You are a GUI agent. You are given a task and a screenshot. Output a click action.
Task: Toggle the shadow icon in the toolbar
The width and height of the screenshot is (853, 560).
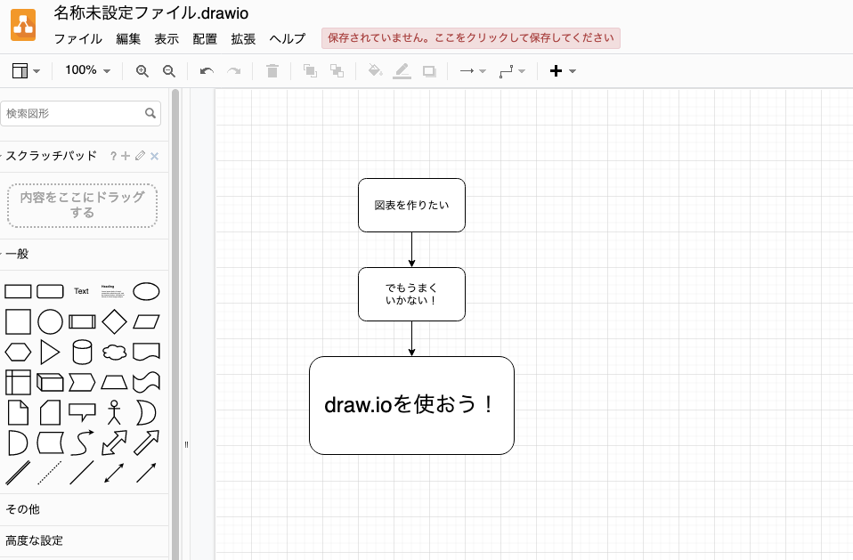coord(429,70)
